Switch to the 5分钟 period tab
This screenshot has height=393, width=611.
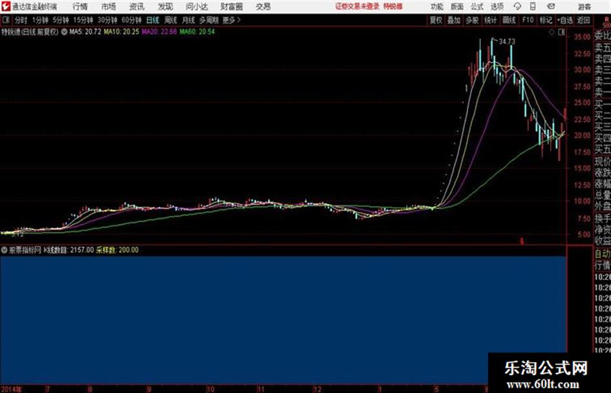(x=60, y=20)
